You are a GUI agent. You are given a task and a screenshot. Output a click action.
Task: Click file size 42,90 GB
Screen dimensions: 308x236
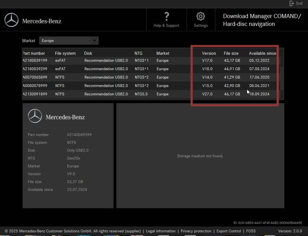[x=232, y=86]
